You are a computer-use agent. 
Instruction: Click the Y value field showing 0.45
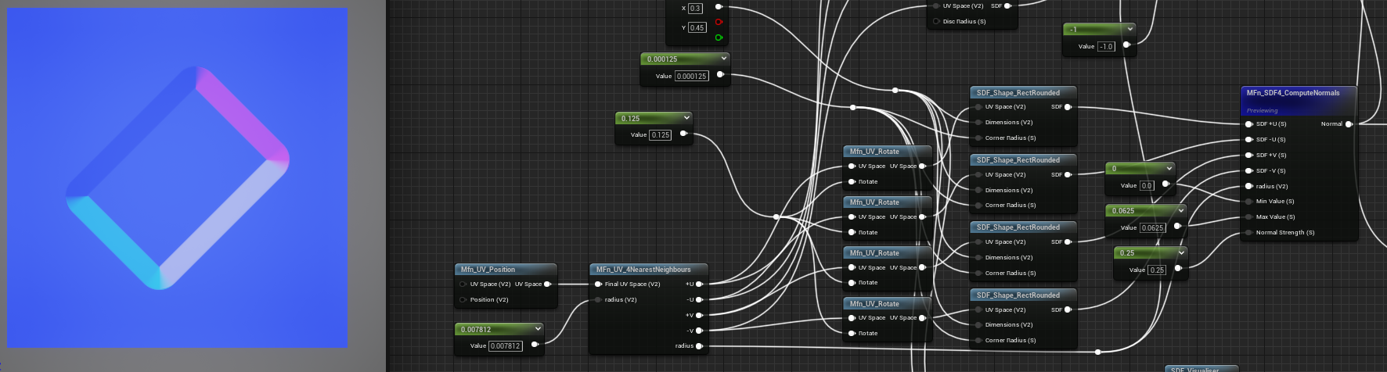697,28
